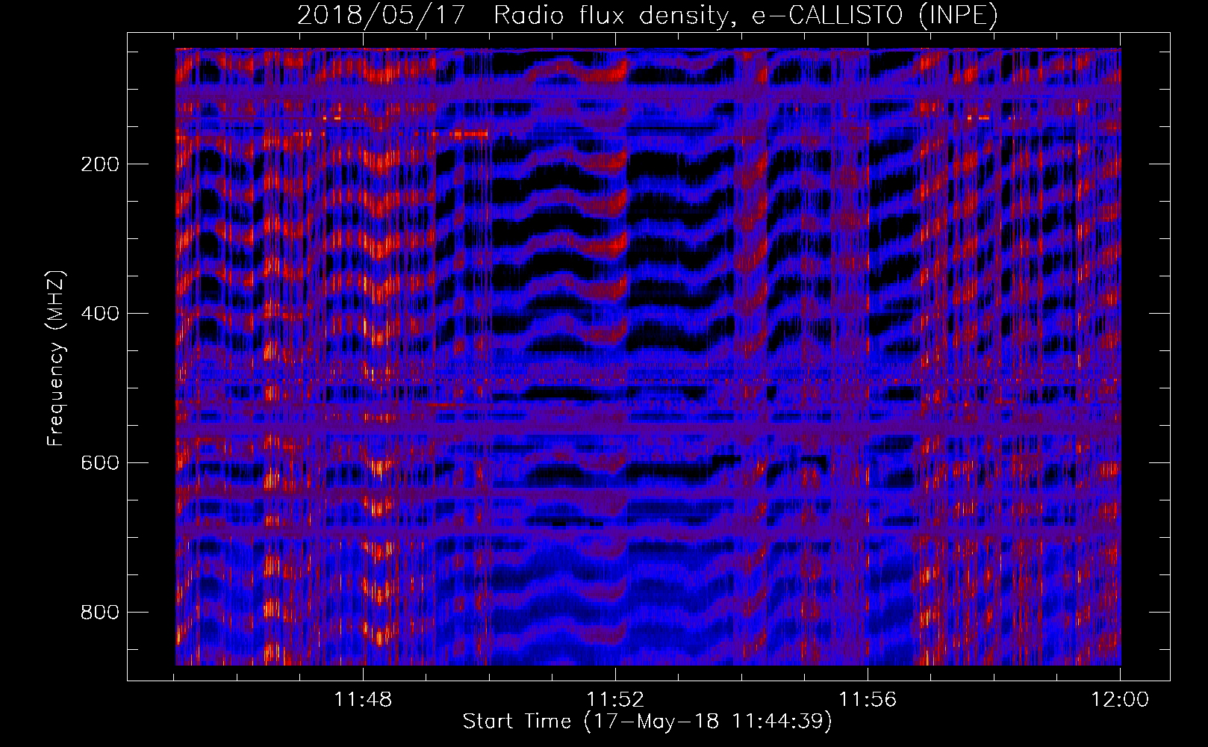Click the 600 frequency tick label

point(100,463)
